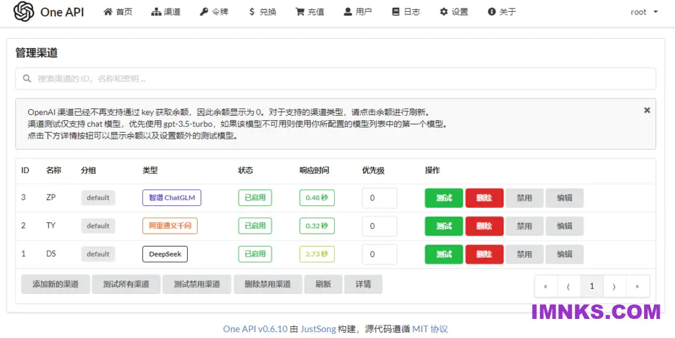This screenshot has width=675, height=338.
Task: Click the magnifier search icon
Action: click(x=26, y=79)
